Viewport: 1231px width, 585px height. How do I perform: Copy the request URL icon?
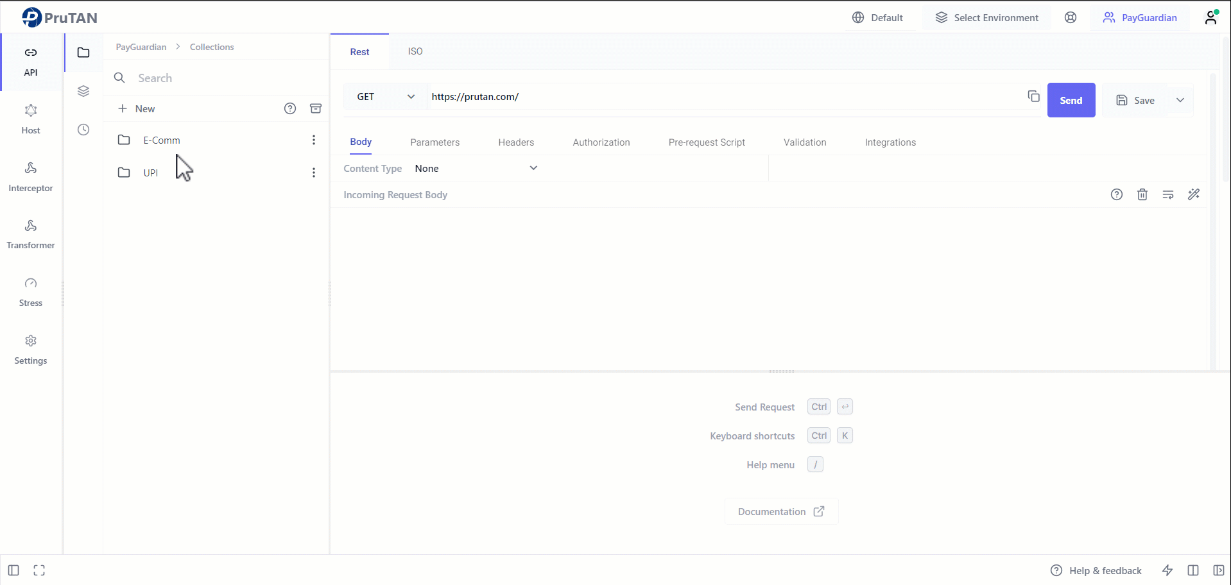1033,96
